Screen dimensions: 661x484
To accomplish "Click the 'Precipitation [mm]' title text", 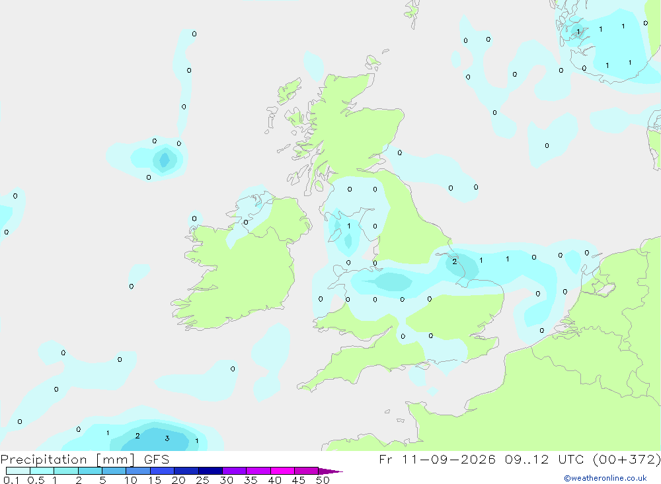I will tap(67, 460).
